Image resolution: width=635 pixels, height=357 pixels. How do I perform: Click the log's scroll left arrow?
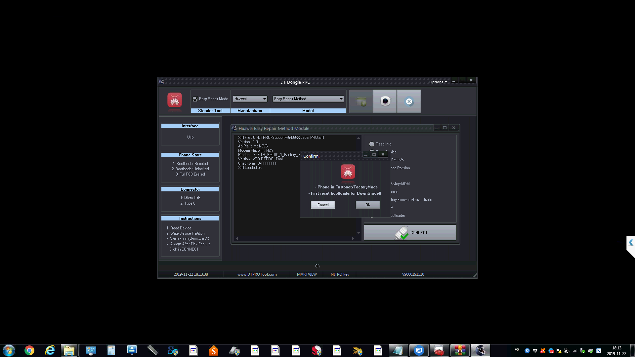point(237,238)
